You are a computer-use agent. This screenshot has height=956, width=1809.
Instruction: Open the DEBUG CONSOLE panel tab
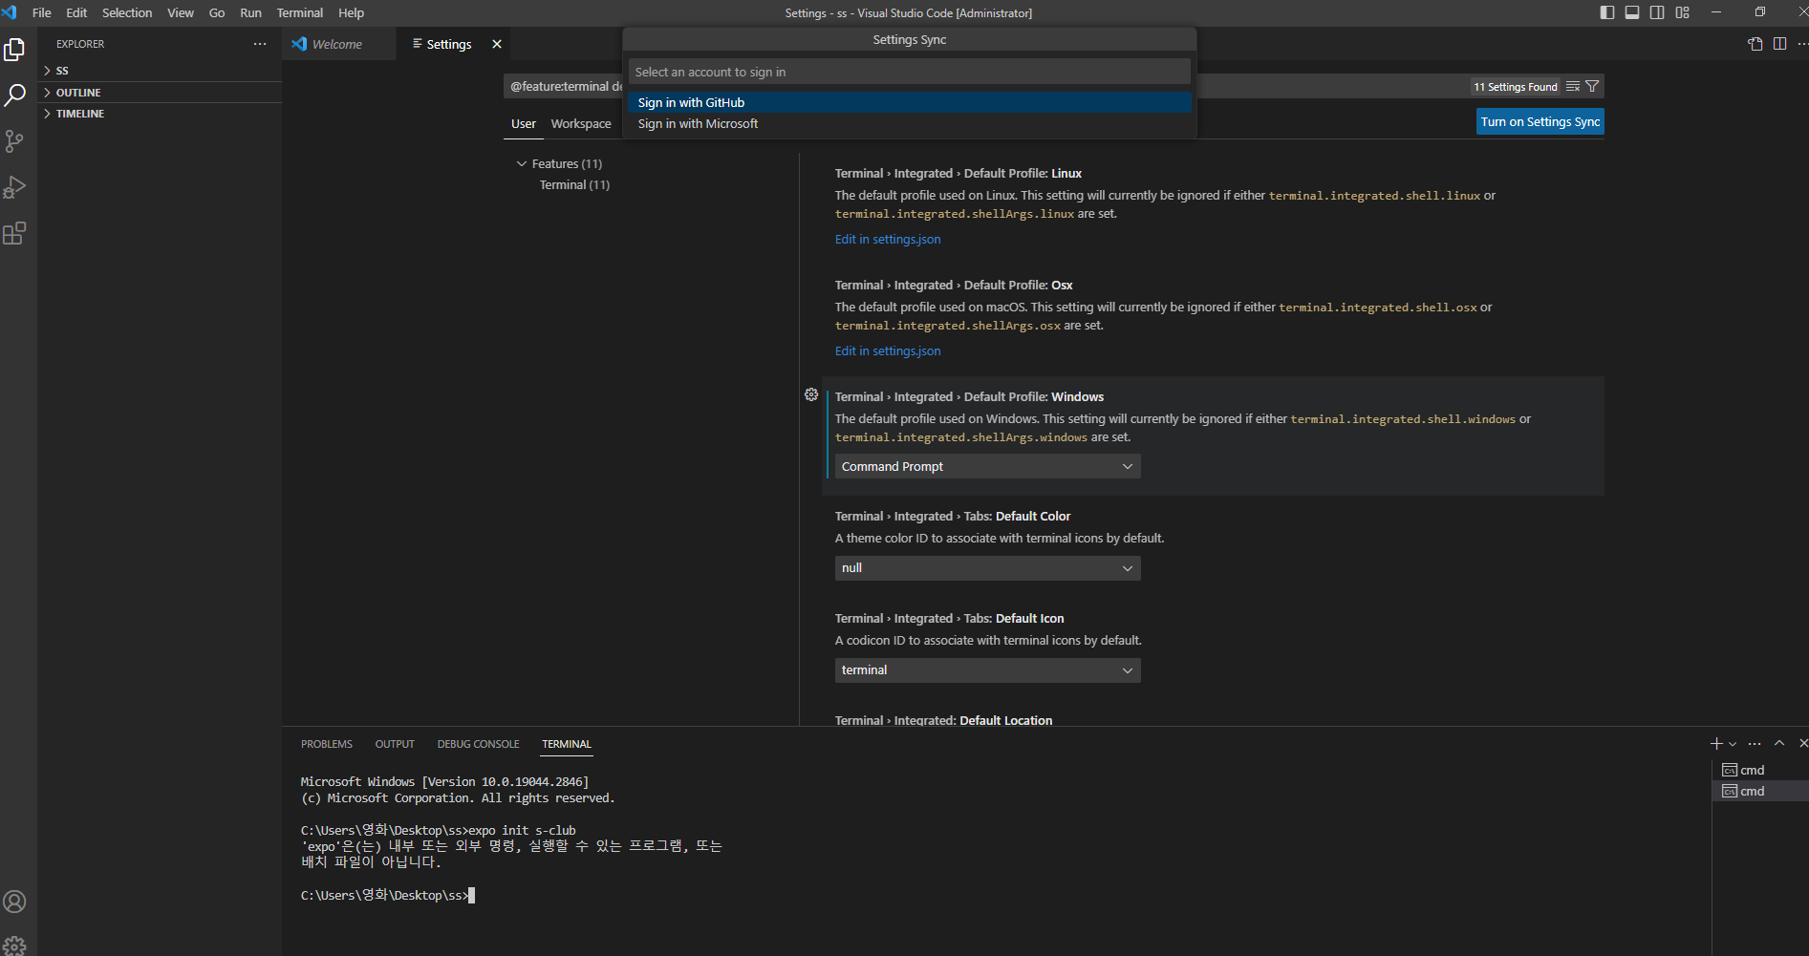[x=479, y=744]
